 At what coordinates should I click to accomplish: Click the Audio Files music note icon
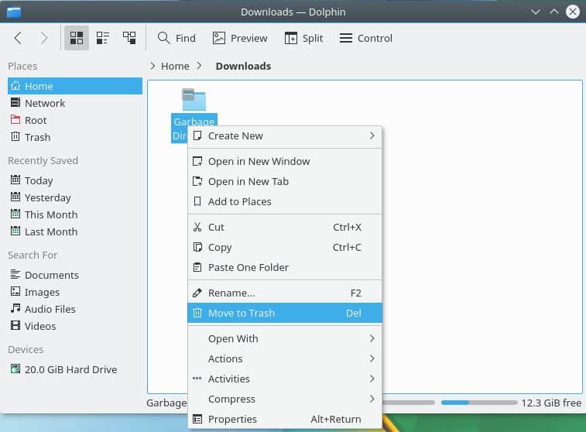[x=15, y=308]
